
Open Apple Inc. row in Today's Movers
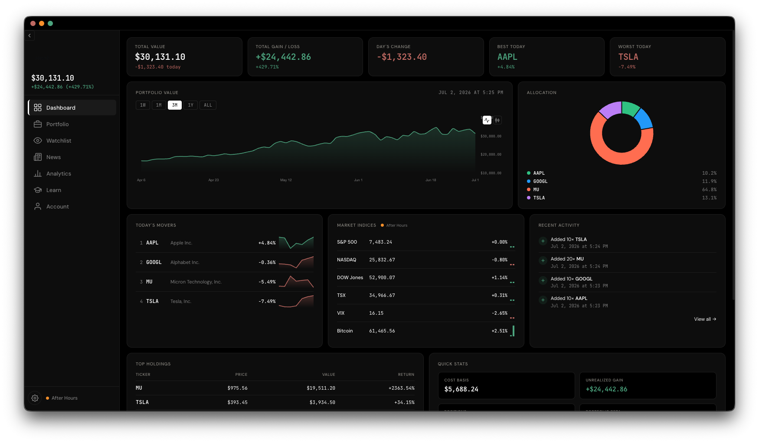[x=225, y=243]
